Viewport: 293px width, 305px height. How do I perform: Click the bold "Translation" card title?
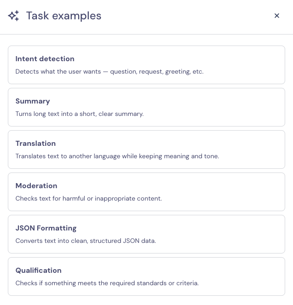[35, 144]
